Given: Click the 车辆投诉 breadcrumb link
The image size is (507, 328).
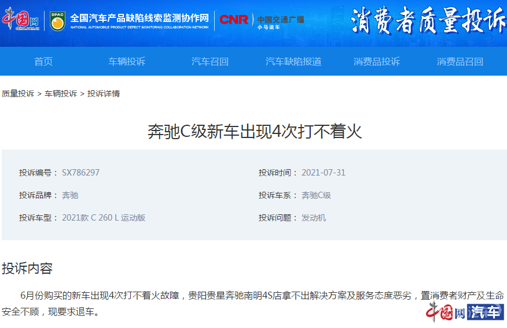Looking at the screenshot, I should (x=61, y=94).
